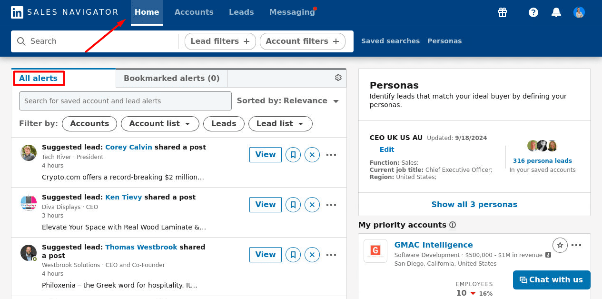Image resolution: width=602 pixels, height=299 pixels.
Task: Click the LinkedIn Sales Navigator logo
Action: pos(64,12)
